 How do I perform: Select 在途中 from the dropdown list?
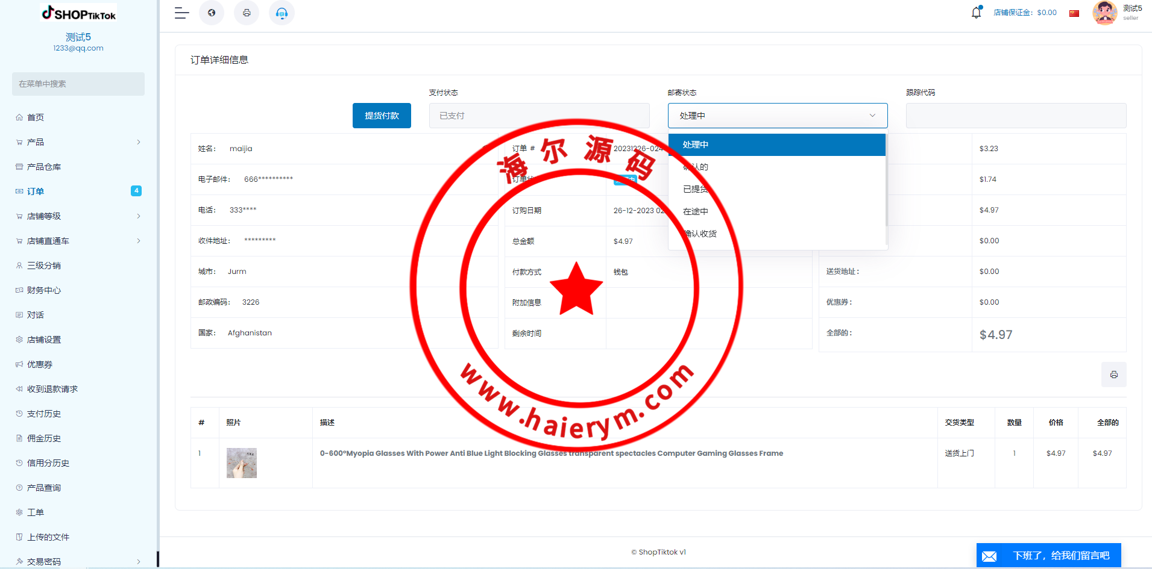[696, 211]
